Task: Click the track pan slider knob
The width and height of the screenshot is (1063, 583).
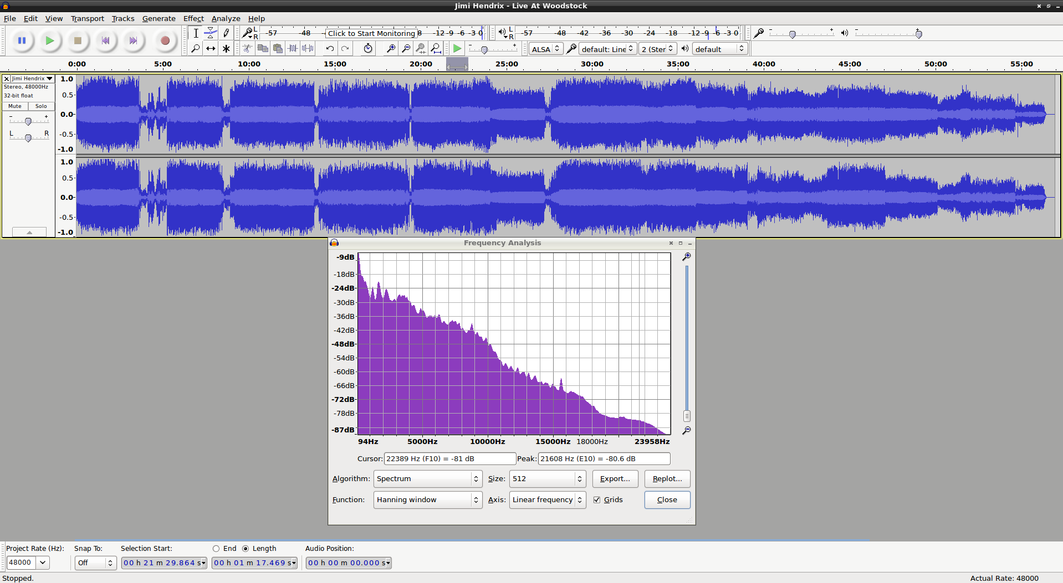Action: coord(28,138)
